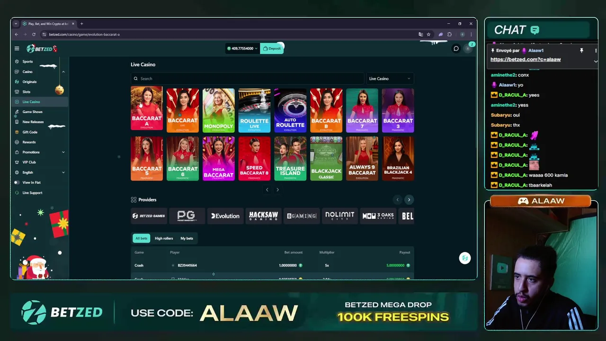Open the English language dropdown
This screenshot has height=341, width=606.
63,172
